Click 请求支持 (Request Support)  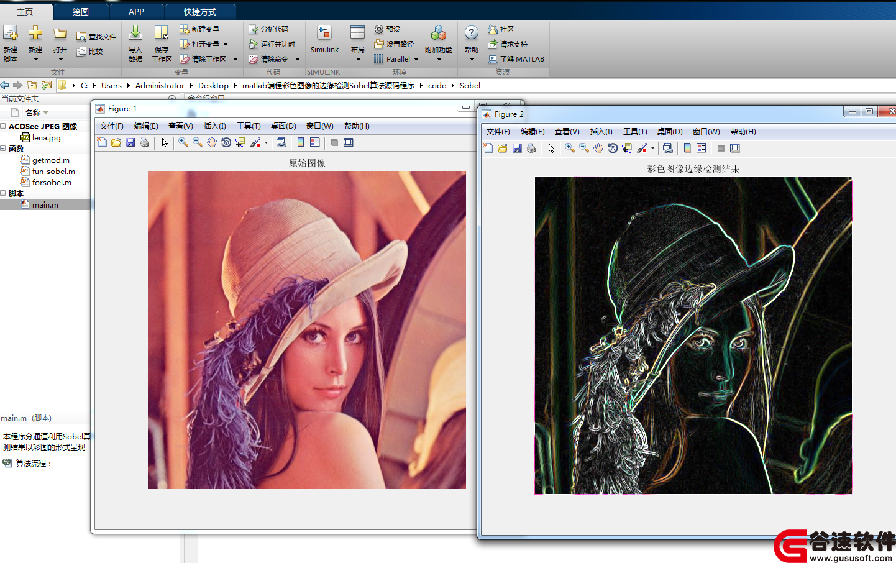click(508, 44)
